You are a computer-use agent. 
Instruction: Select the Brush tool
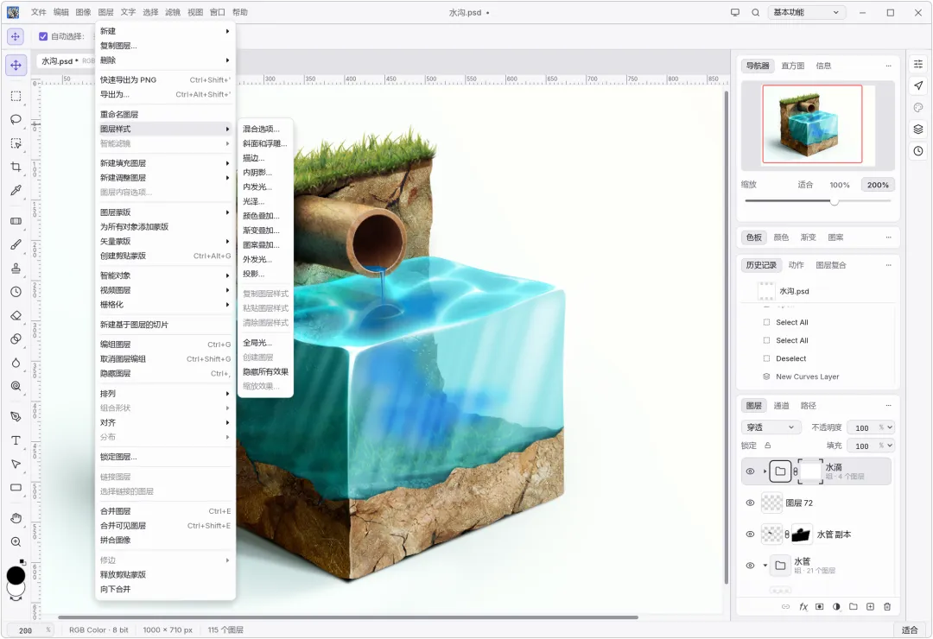point(16,244)
